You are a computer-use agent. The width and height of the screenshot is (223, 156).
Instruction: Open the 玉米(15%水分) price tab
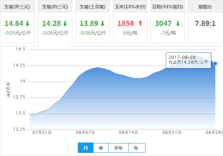(130, 21)
